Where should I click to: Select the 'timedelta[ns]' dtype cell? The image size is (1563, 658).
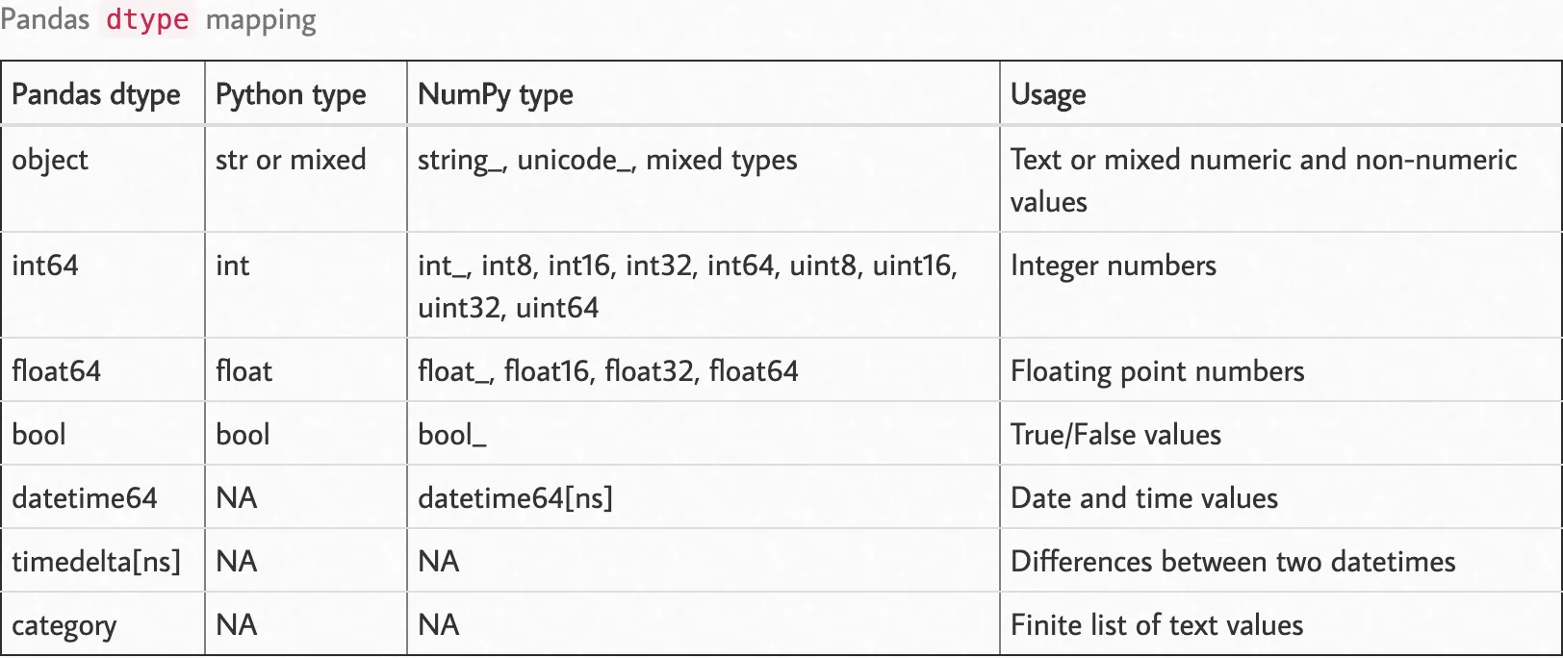96,562
